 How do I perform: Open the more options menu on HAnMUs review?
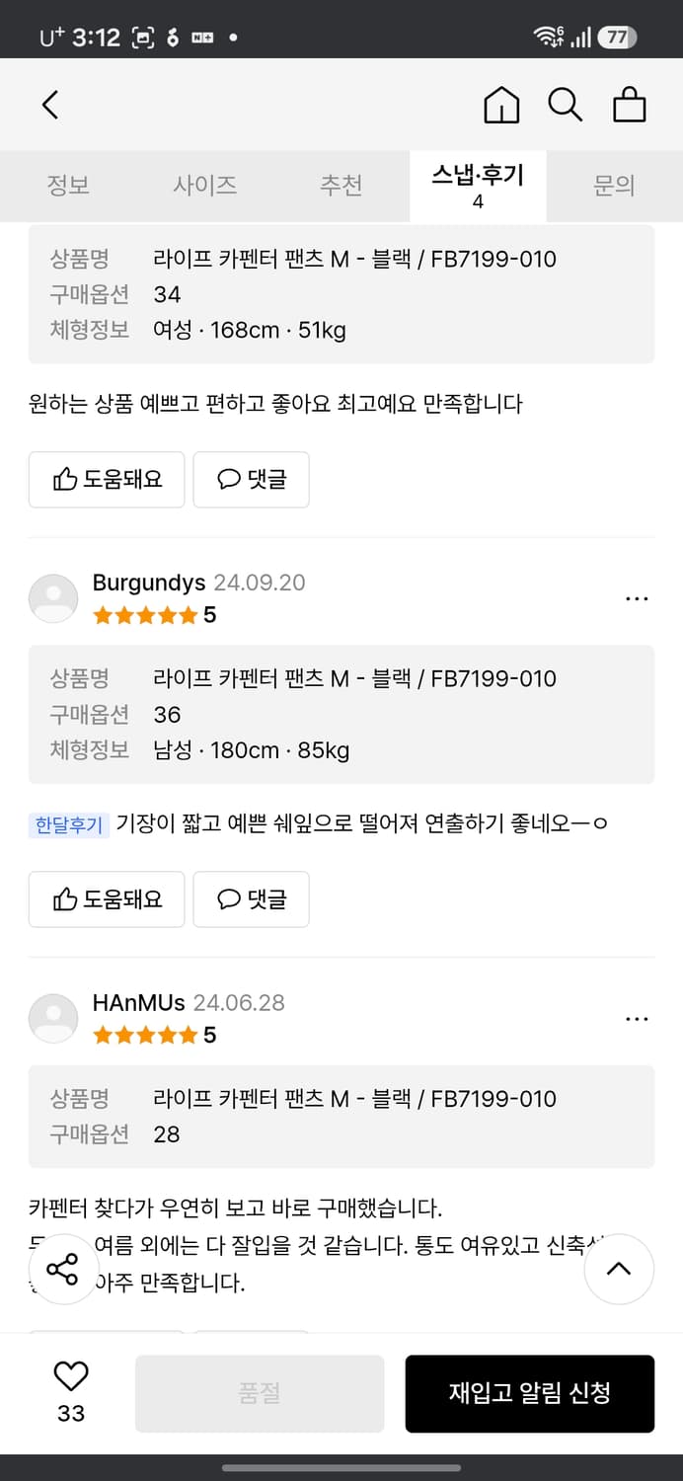(x=637, y=1018)
